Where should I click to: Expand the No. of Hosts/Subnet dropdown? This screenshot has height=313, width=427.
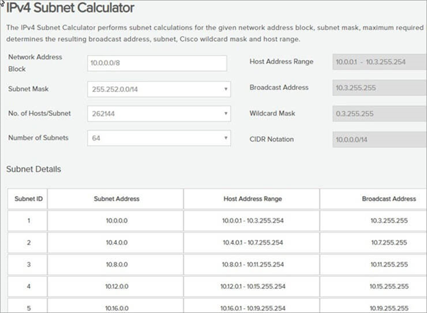pyautogui.click(x=159, y=113)
